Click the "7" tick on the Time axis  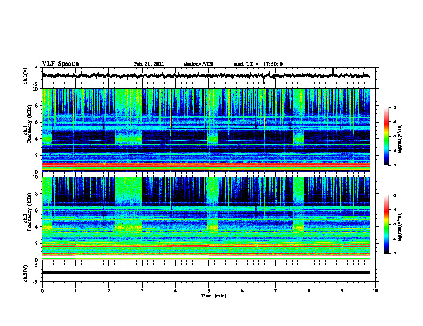pyautogui.click(x=275, y=291)
